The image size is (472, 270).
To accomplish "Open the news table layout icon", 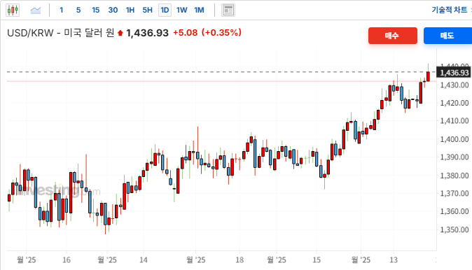I will [228, 10].
